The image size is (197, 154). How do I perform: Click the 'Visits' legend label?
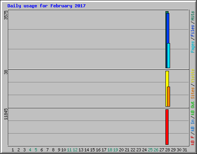[193, 76]
